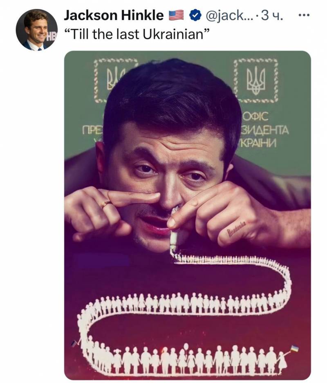The width and height of the screenshot is (327, 383).
Task: Click the US flag emoji beside the name
Action: tap(177, 16)
